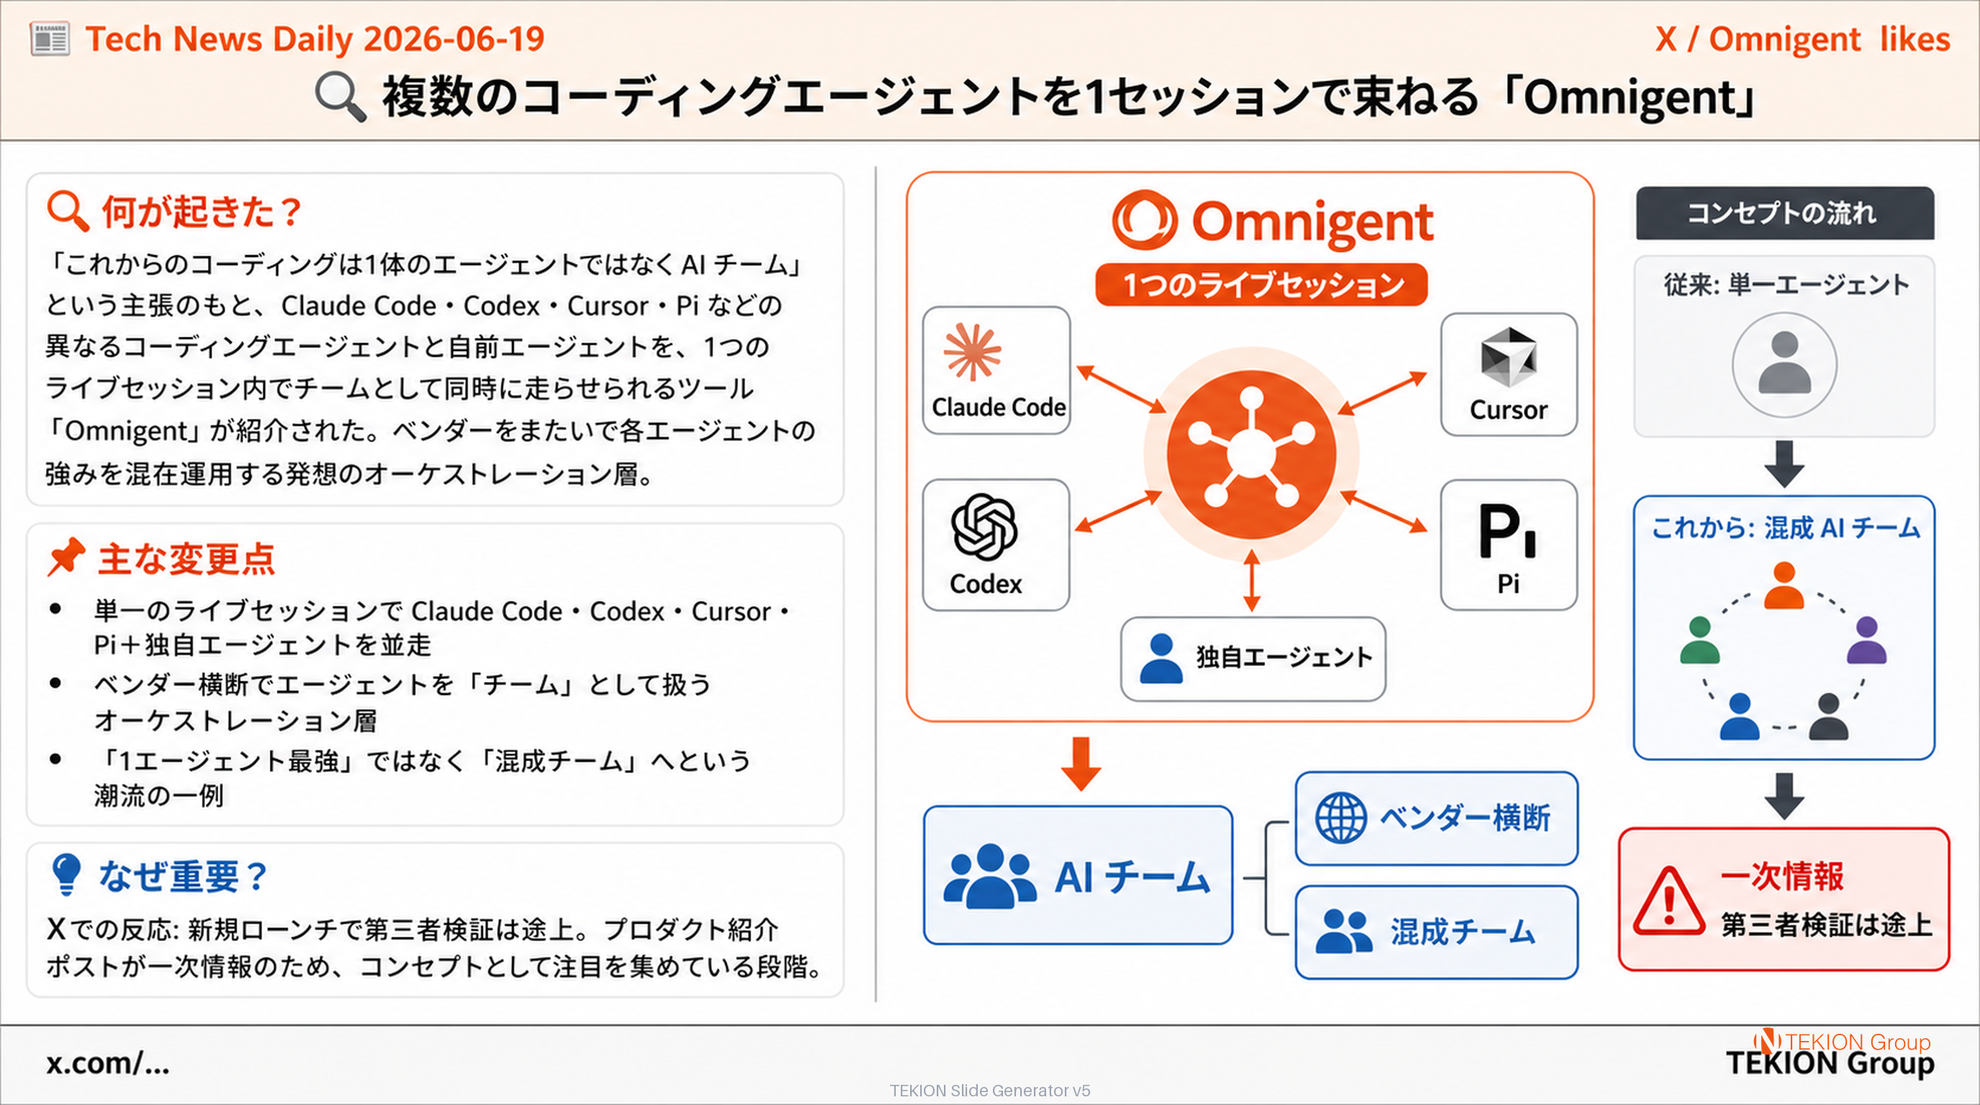Click the orange TEKION Group overlay text
Viewport: 1980px width, 1105px height.
(1857, 1042)
